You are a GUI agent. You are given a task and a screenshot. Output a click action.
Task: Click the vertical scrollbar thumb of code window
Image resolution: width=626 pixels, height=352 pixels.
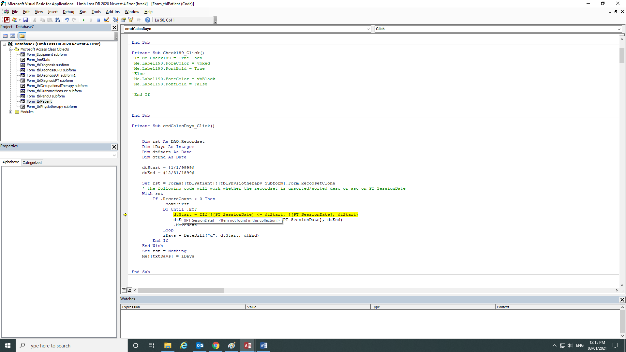(622, 55)
